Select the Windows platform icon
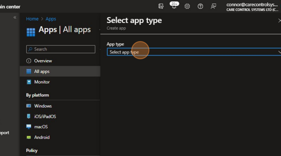 29,106
